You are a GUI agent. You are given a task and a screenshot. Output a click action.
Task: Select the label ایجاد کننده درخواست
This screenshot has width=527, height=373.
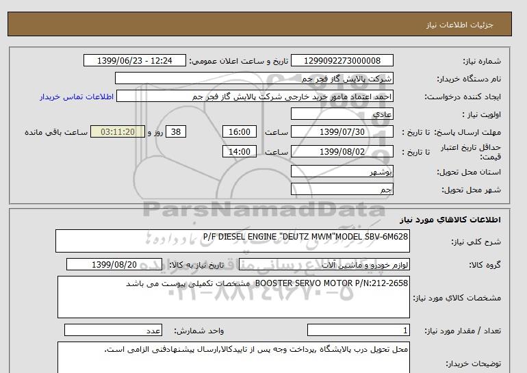point(463,97)
